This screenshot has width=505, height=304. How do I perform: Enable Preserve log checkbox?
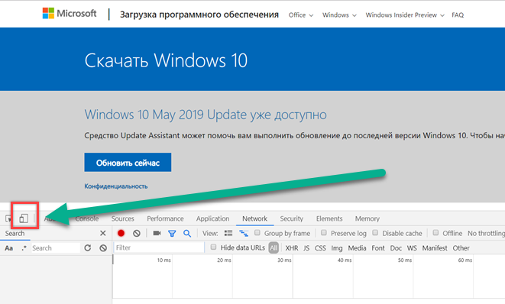pyautogui.click(x=324, y=232)
